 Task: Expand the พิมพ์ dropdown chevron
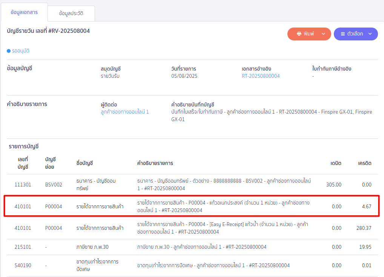(x=323, y=34)
